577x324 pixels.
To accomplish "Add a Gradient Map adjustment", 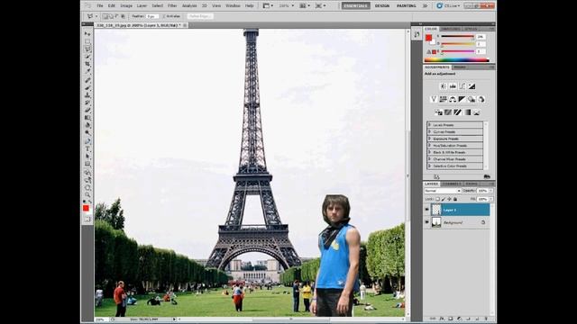I will pos(467,112).
